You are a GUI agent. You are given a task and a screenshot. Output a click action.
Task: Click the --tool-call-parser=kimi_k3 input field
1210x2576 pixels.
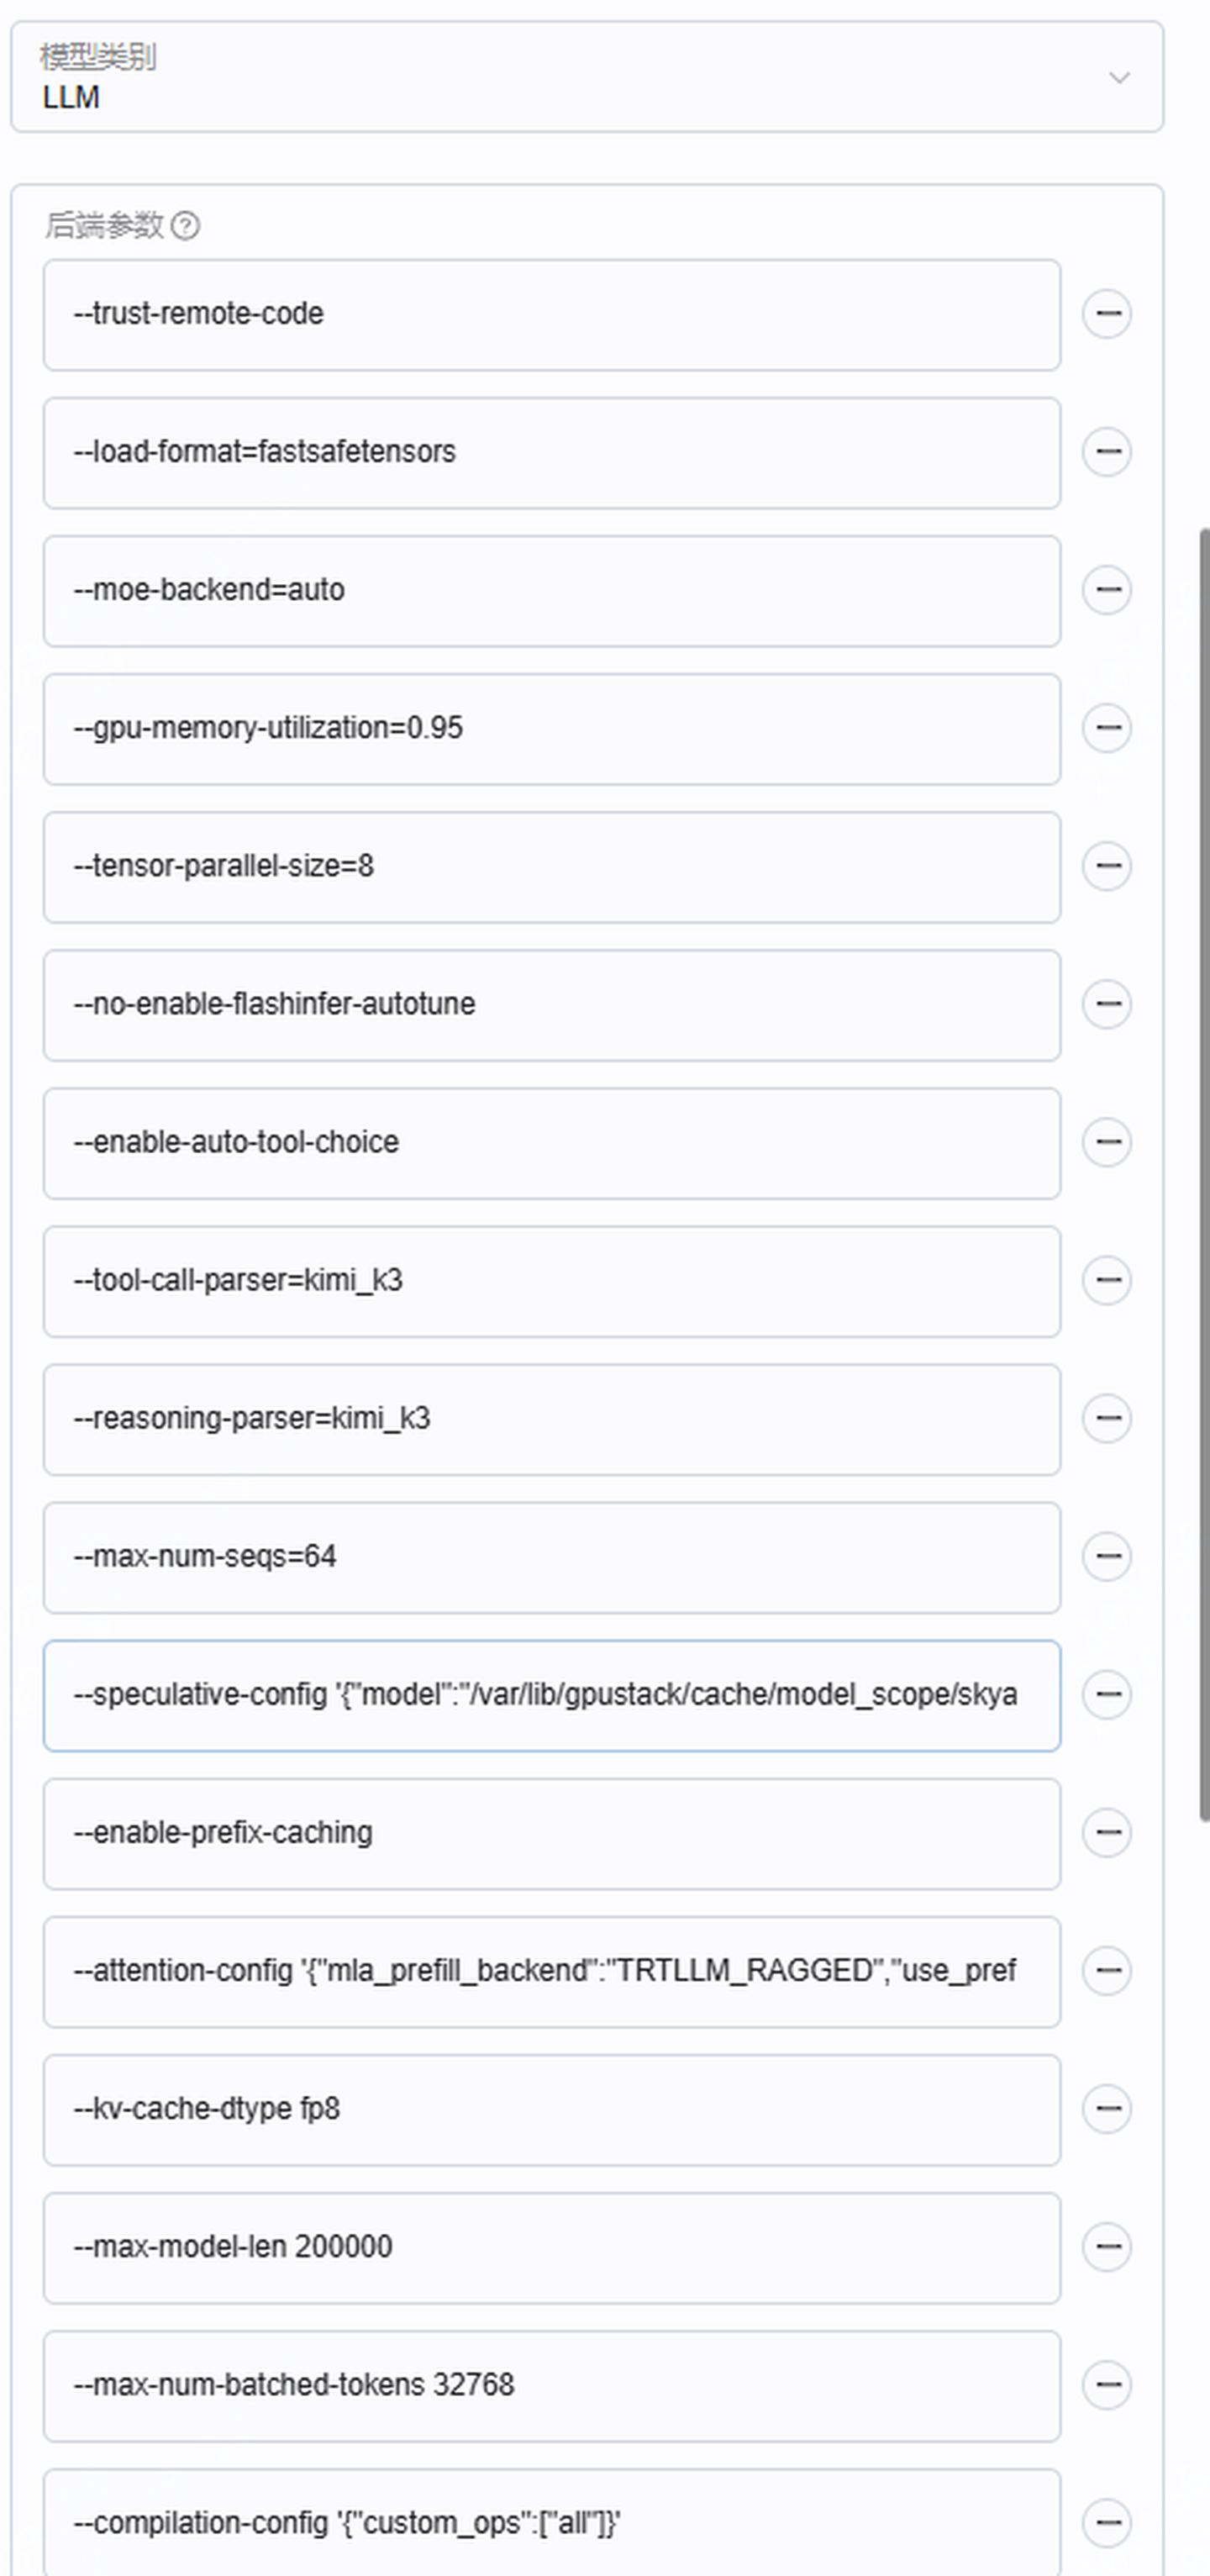pyautogui.click(x=552, y=1281)
